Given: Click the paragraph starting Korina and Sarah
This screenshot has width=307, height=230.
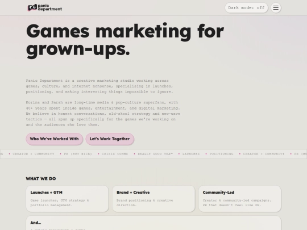Looking at the screenshot, I should pyautogui.click(x=103, y=114).
